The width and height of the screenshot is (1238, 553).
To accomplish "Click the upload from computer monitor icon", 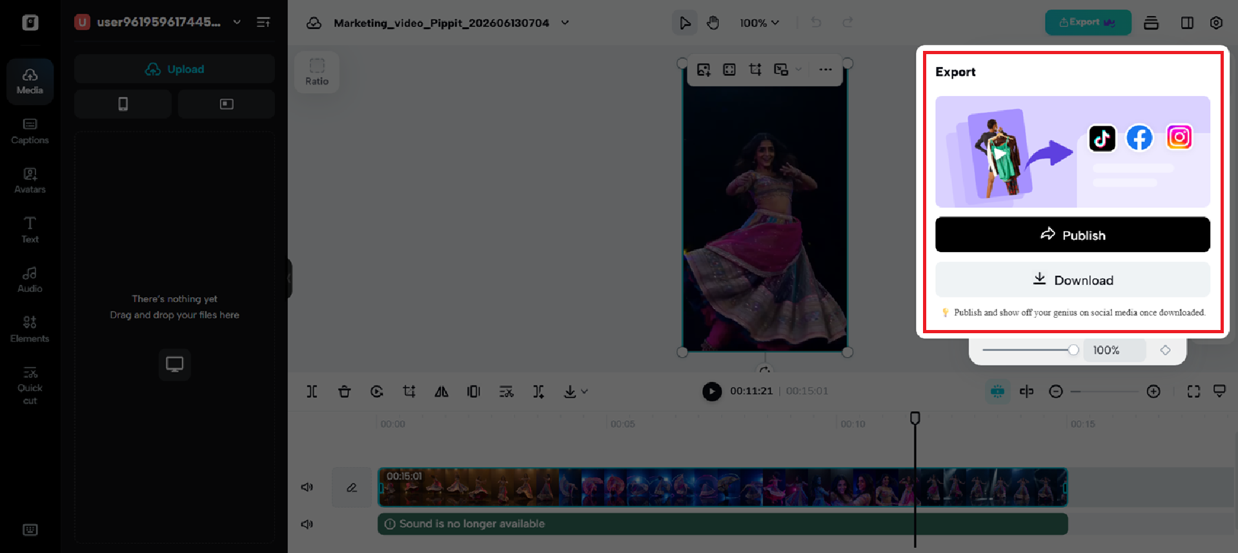I will [174, 364].
